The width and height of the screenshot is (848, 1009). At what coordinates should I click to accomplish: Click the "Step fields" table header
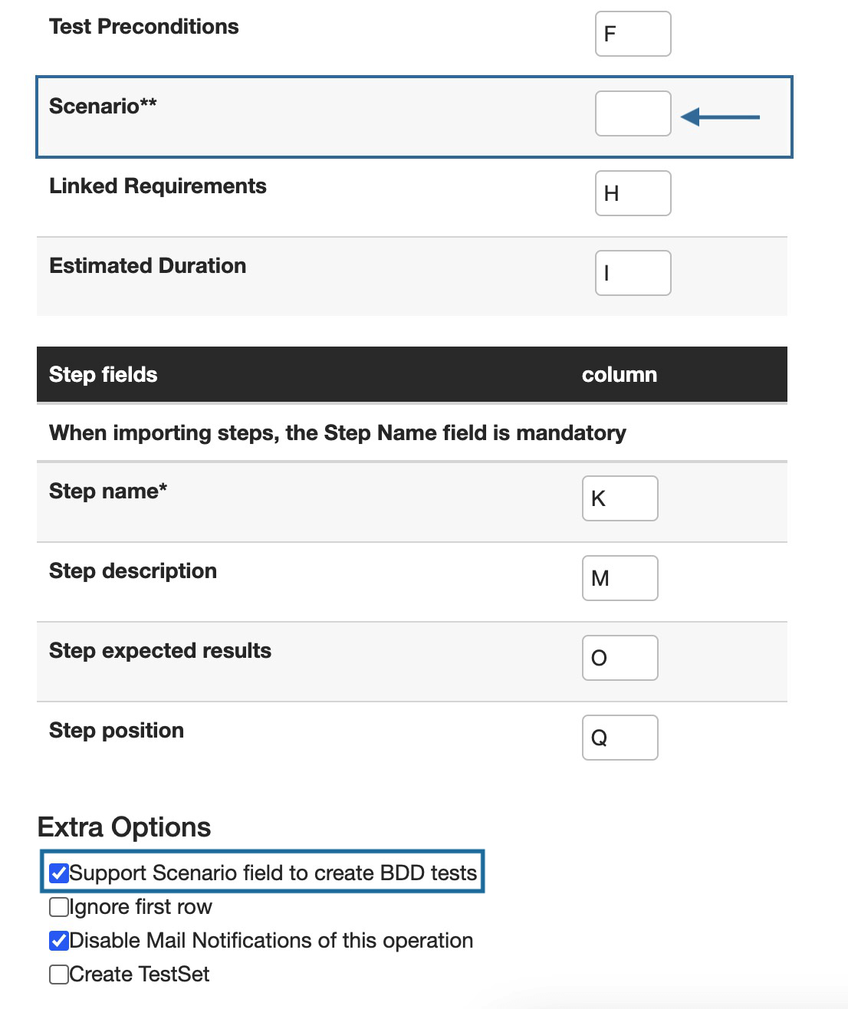tap(103, 375)
